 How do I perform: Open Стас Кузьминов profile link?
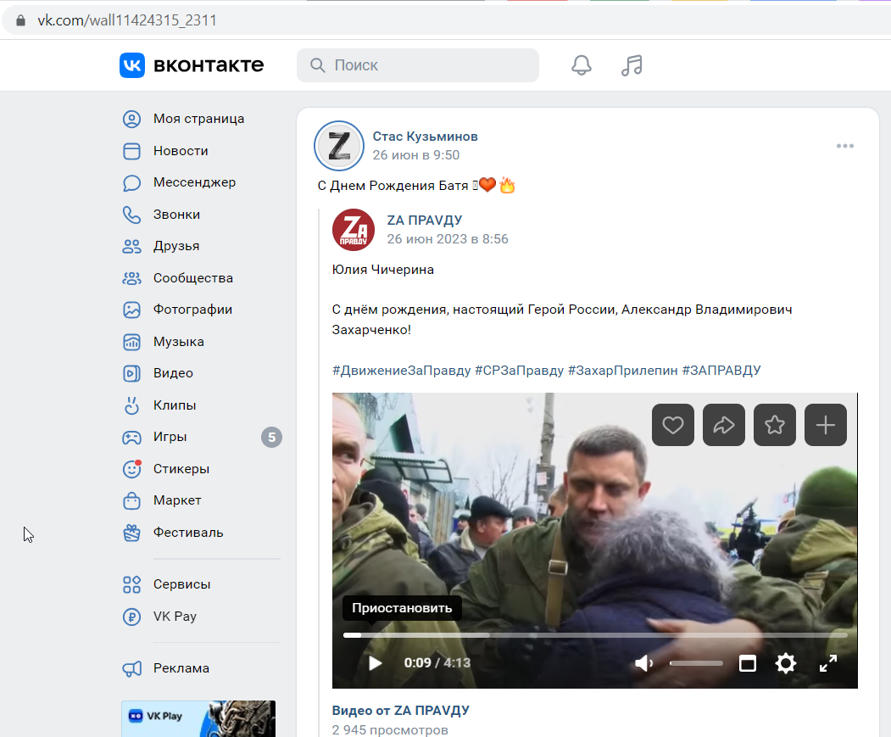tap(425, 137)
